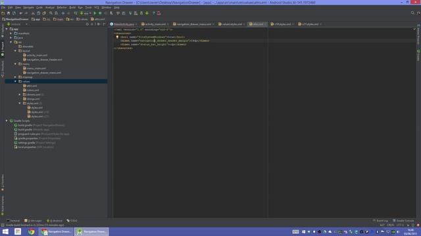Viewport: 421px width, 236px height.
Task: Click the search everywhere magnifier icon
Action: point(412,13)
